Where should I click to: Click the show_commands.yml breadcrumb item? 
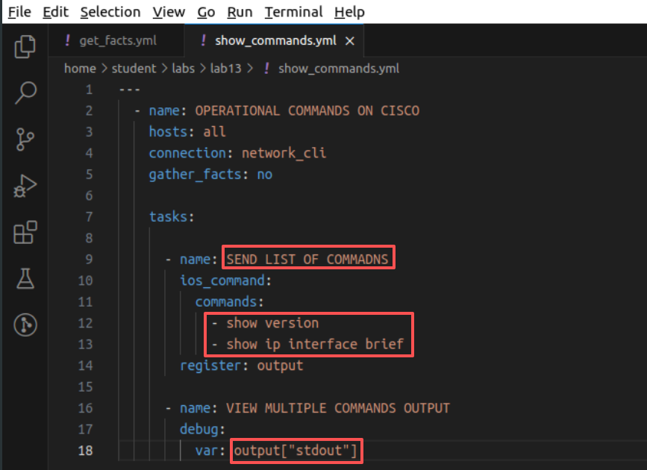[x=339, y=69]
